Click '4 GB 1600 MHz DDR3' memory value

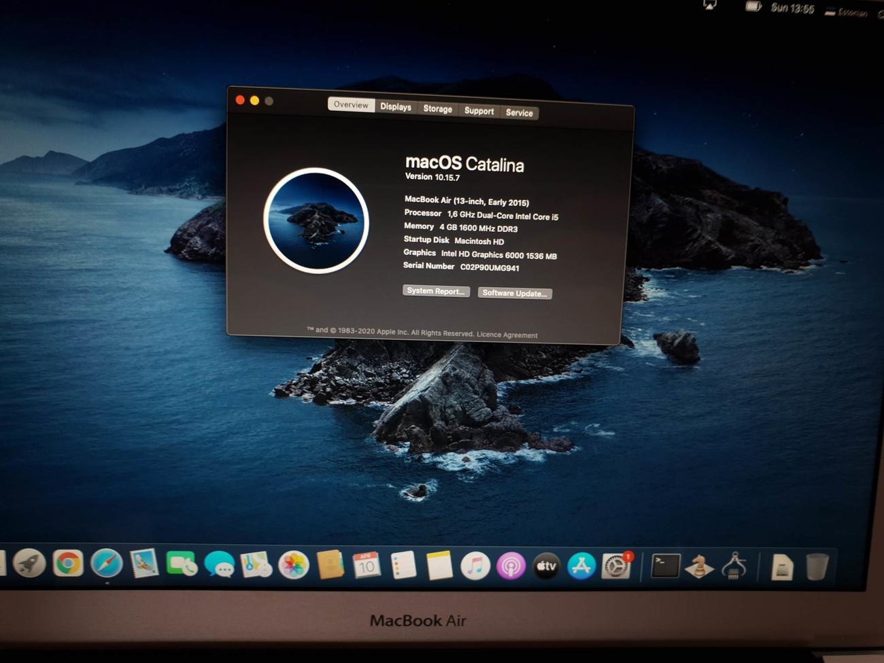(x=478, y=228)
